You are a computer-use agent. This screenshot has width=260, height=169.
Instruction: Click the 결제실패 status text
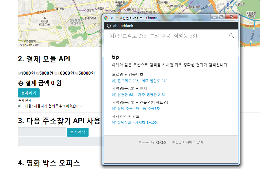tap(25, 100)
